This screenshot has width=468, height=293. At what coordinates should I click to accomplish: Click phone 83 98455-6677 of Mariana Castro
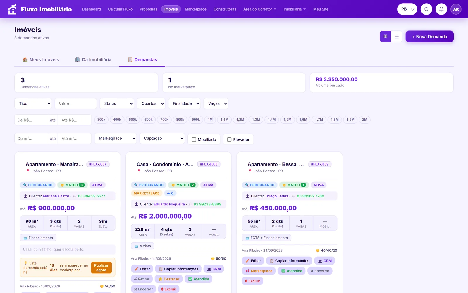[x=92, y=196]
